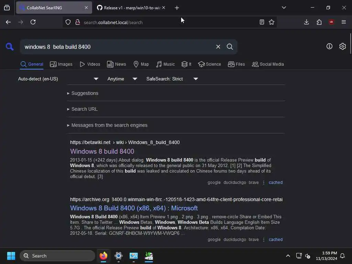Image resolution: width=352 pixels, height=264 pixels.
Task: Open the SearXNG about info icon
Action: (x=329, y=46)
